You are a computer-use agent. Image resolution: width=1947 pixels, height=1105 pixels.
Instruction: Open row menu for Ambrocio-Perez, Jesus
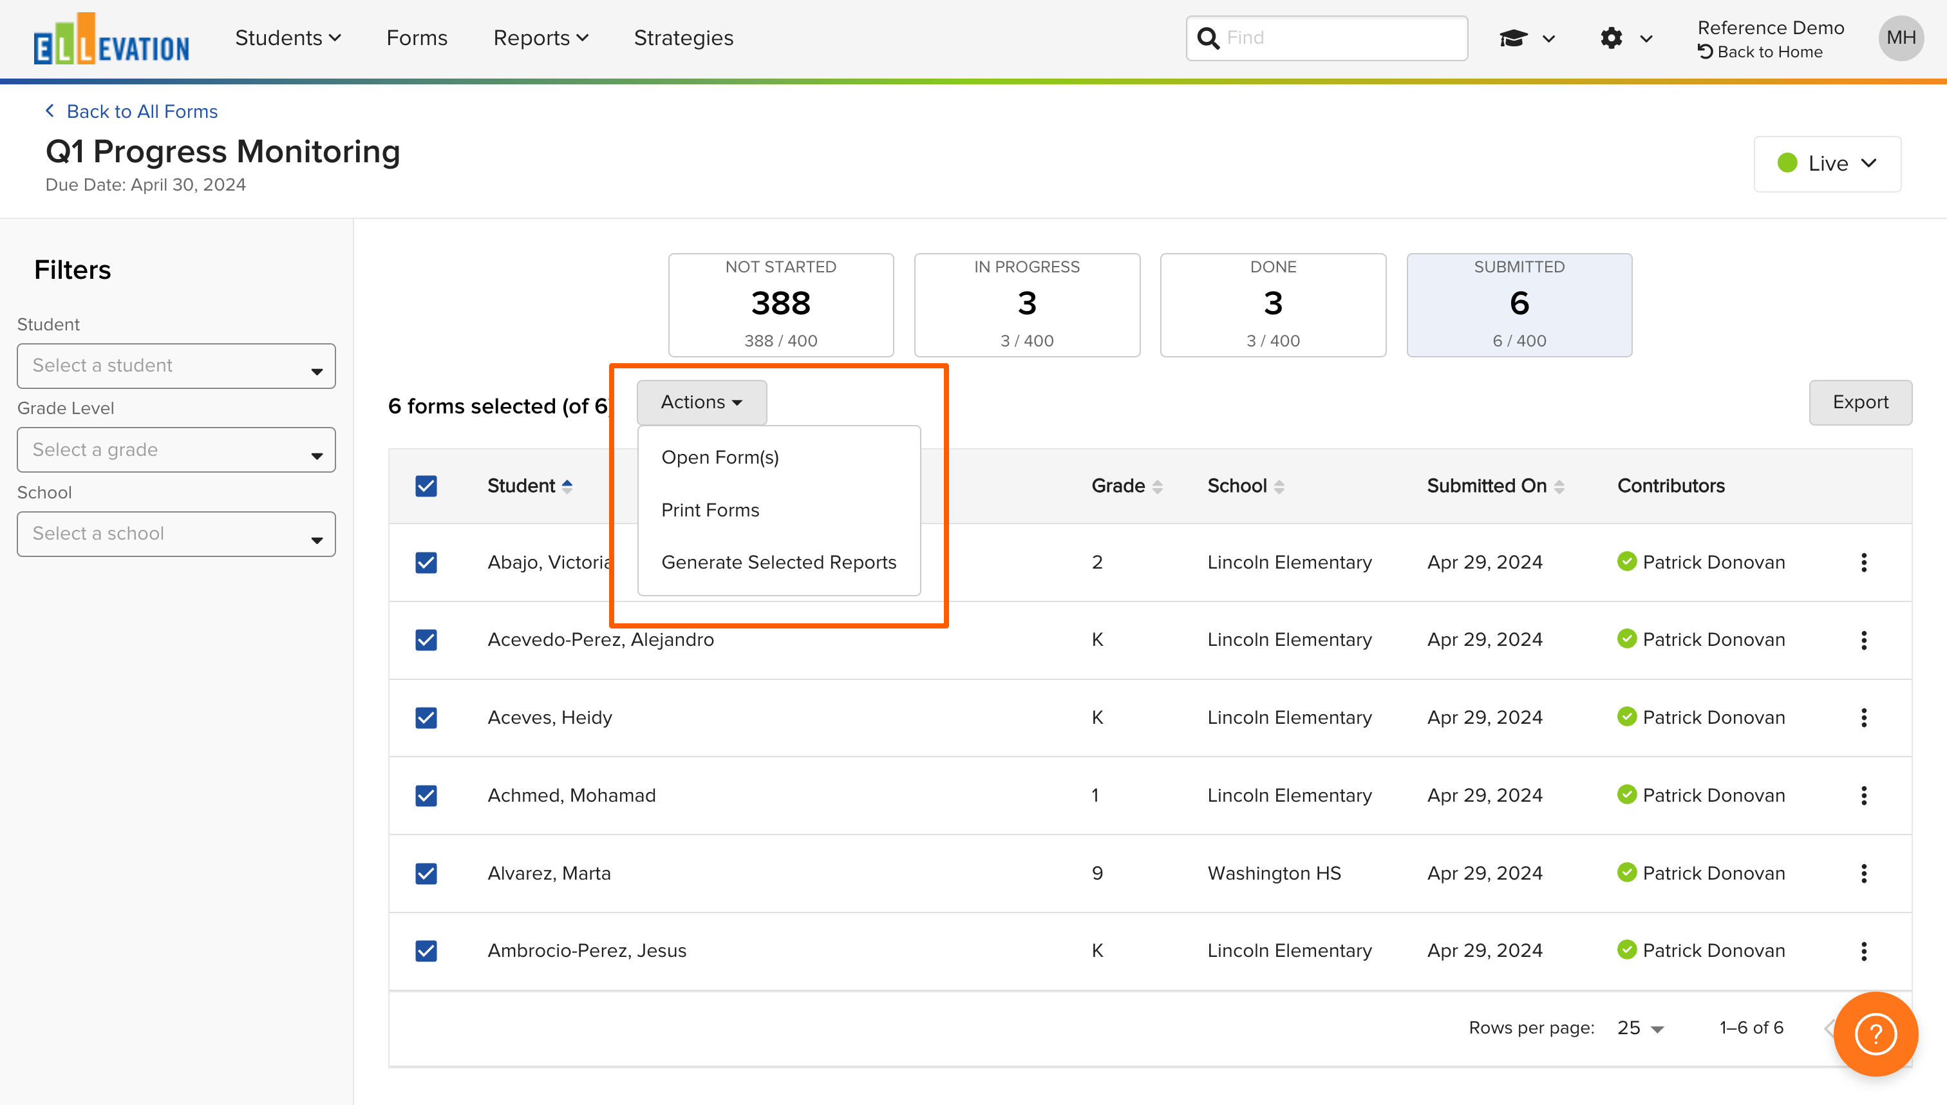click(x=1863, y=951)
